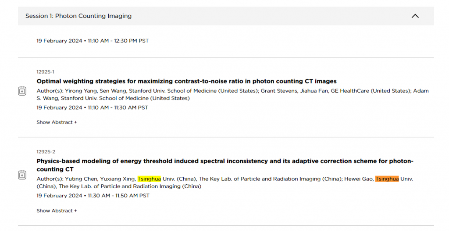Click paper number 12925-2
This screenshot has width=449, height=231.
[46, 152]
